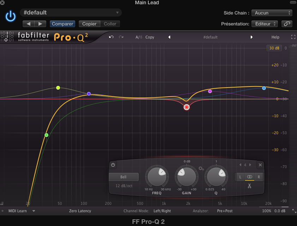Viewport: 297px width, 226px height.
Task: Click the undo arrow in the toolbar
Action: 111,37
